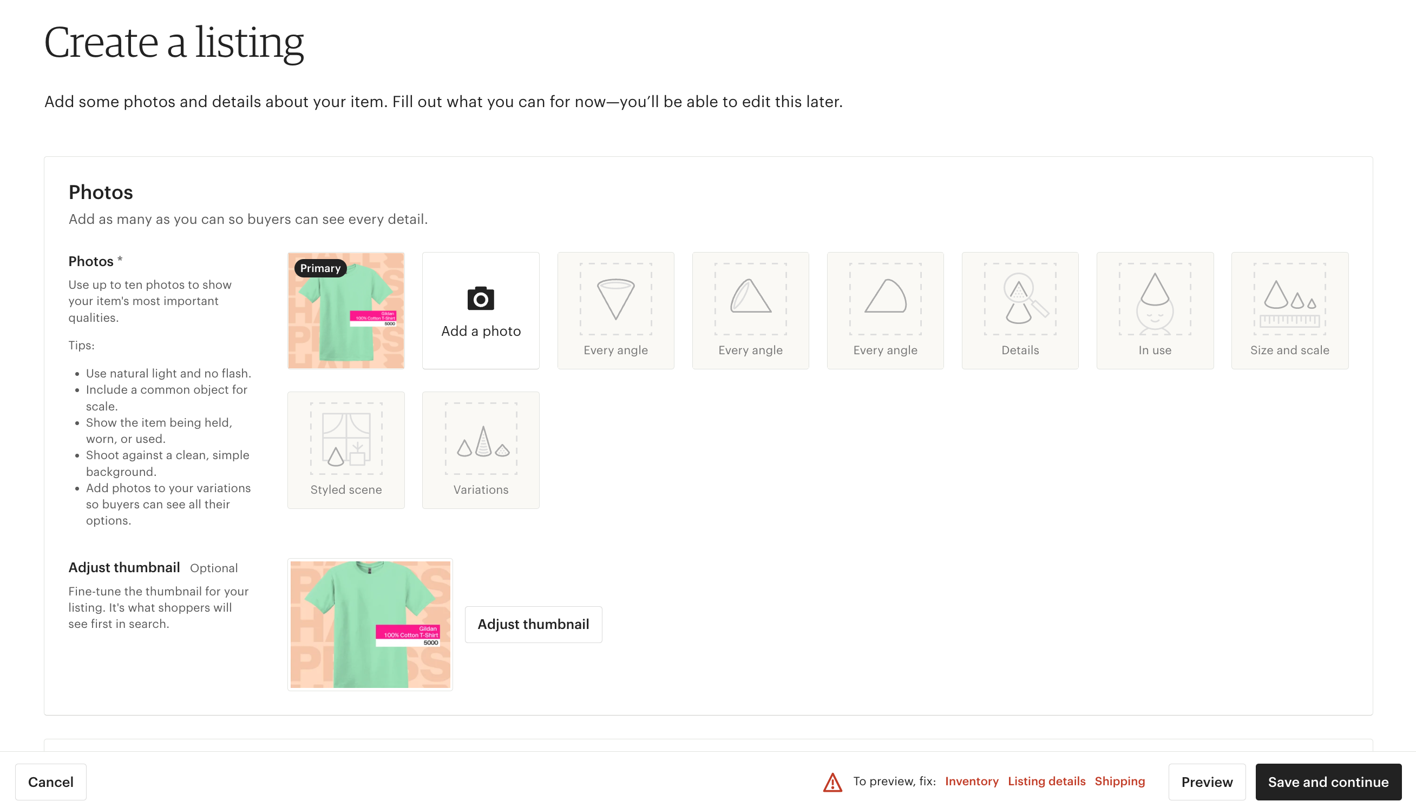Viewport: 1416px width, 808px height.
Task: Click the Adjust thumbnail button
Action: point(533,624)
